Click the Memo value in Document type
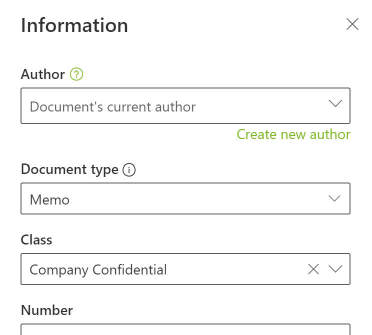 [x=49, y=200]
